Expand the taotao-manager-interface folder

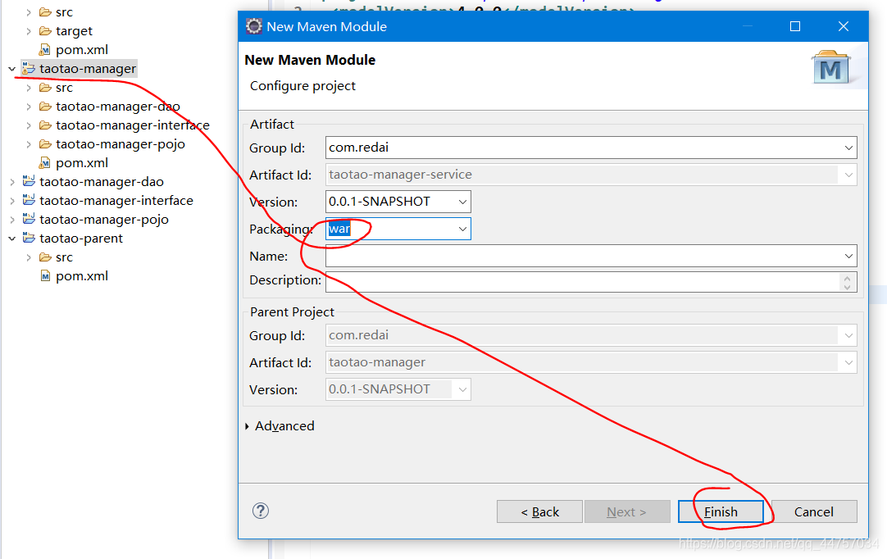29,125
